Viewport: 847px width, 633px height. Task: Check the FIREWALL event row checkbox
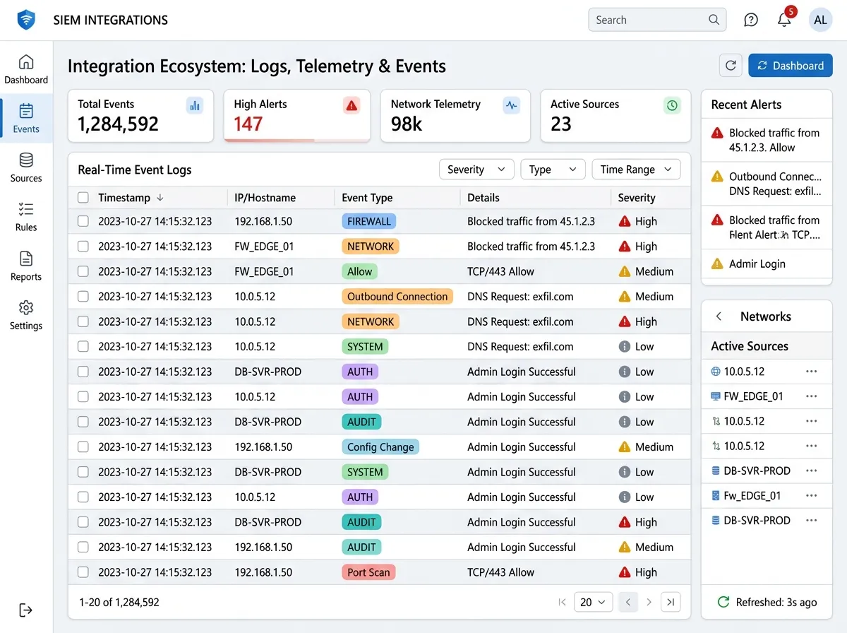(x=83, y=221)
